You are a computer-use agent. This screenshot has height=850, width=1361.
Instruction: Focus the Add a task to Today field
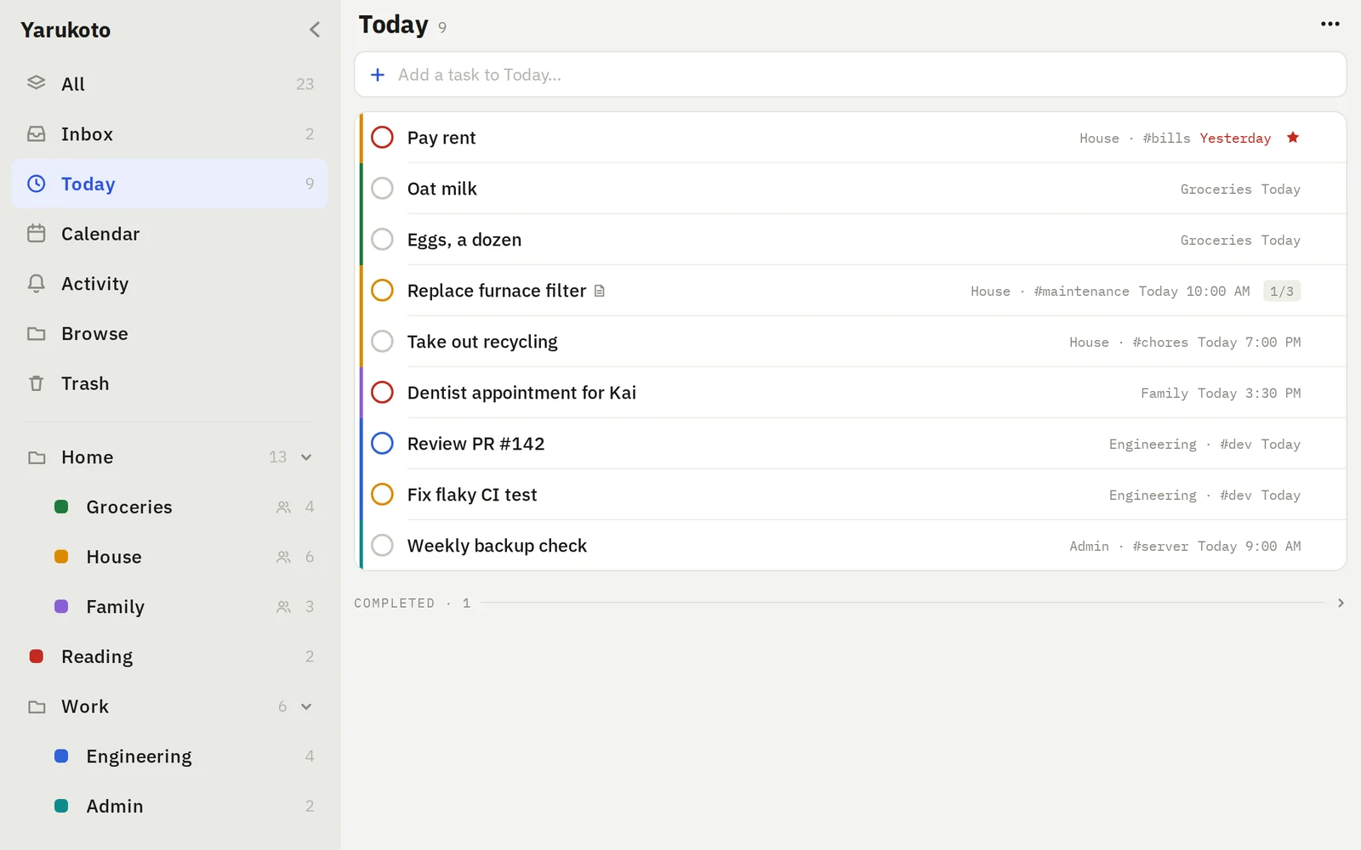pyautogui.click(x=851, y=75)
